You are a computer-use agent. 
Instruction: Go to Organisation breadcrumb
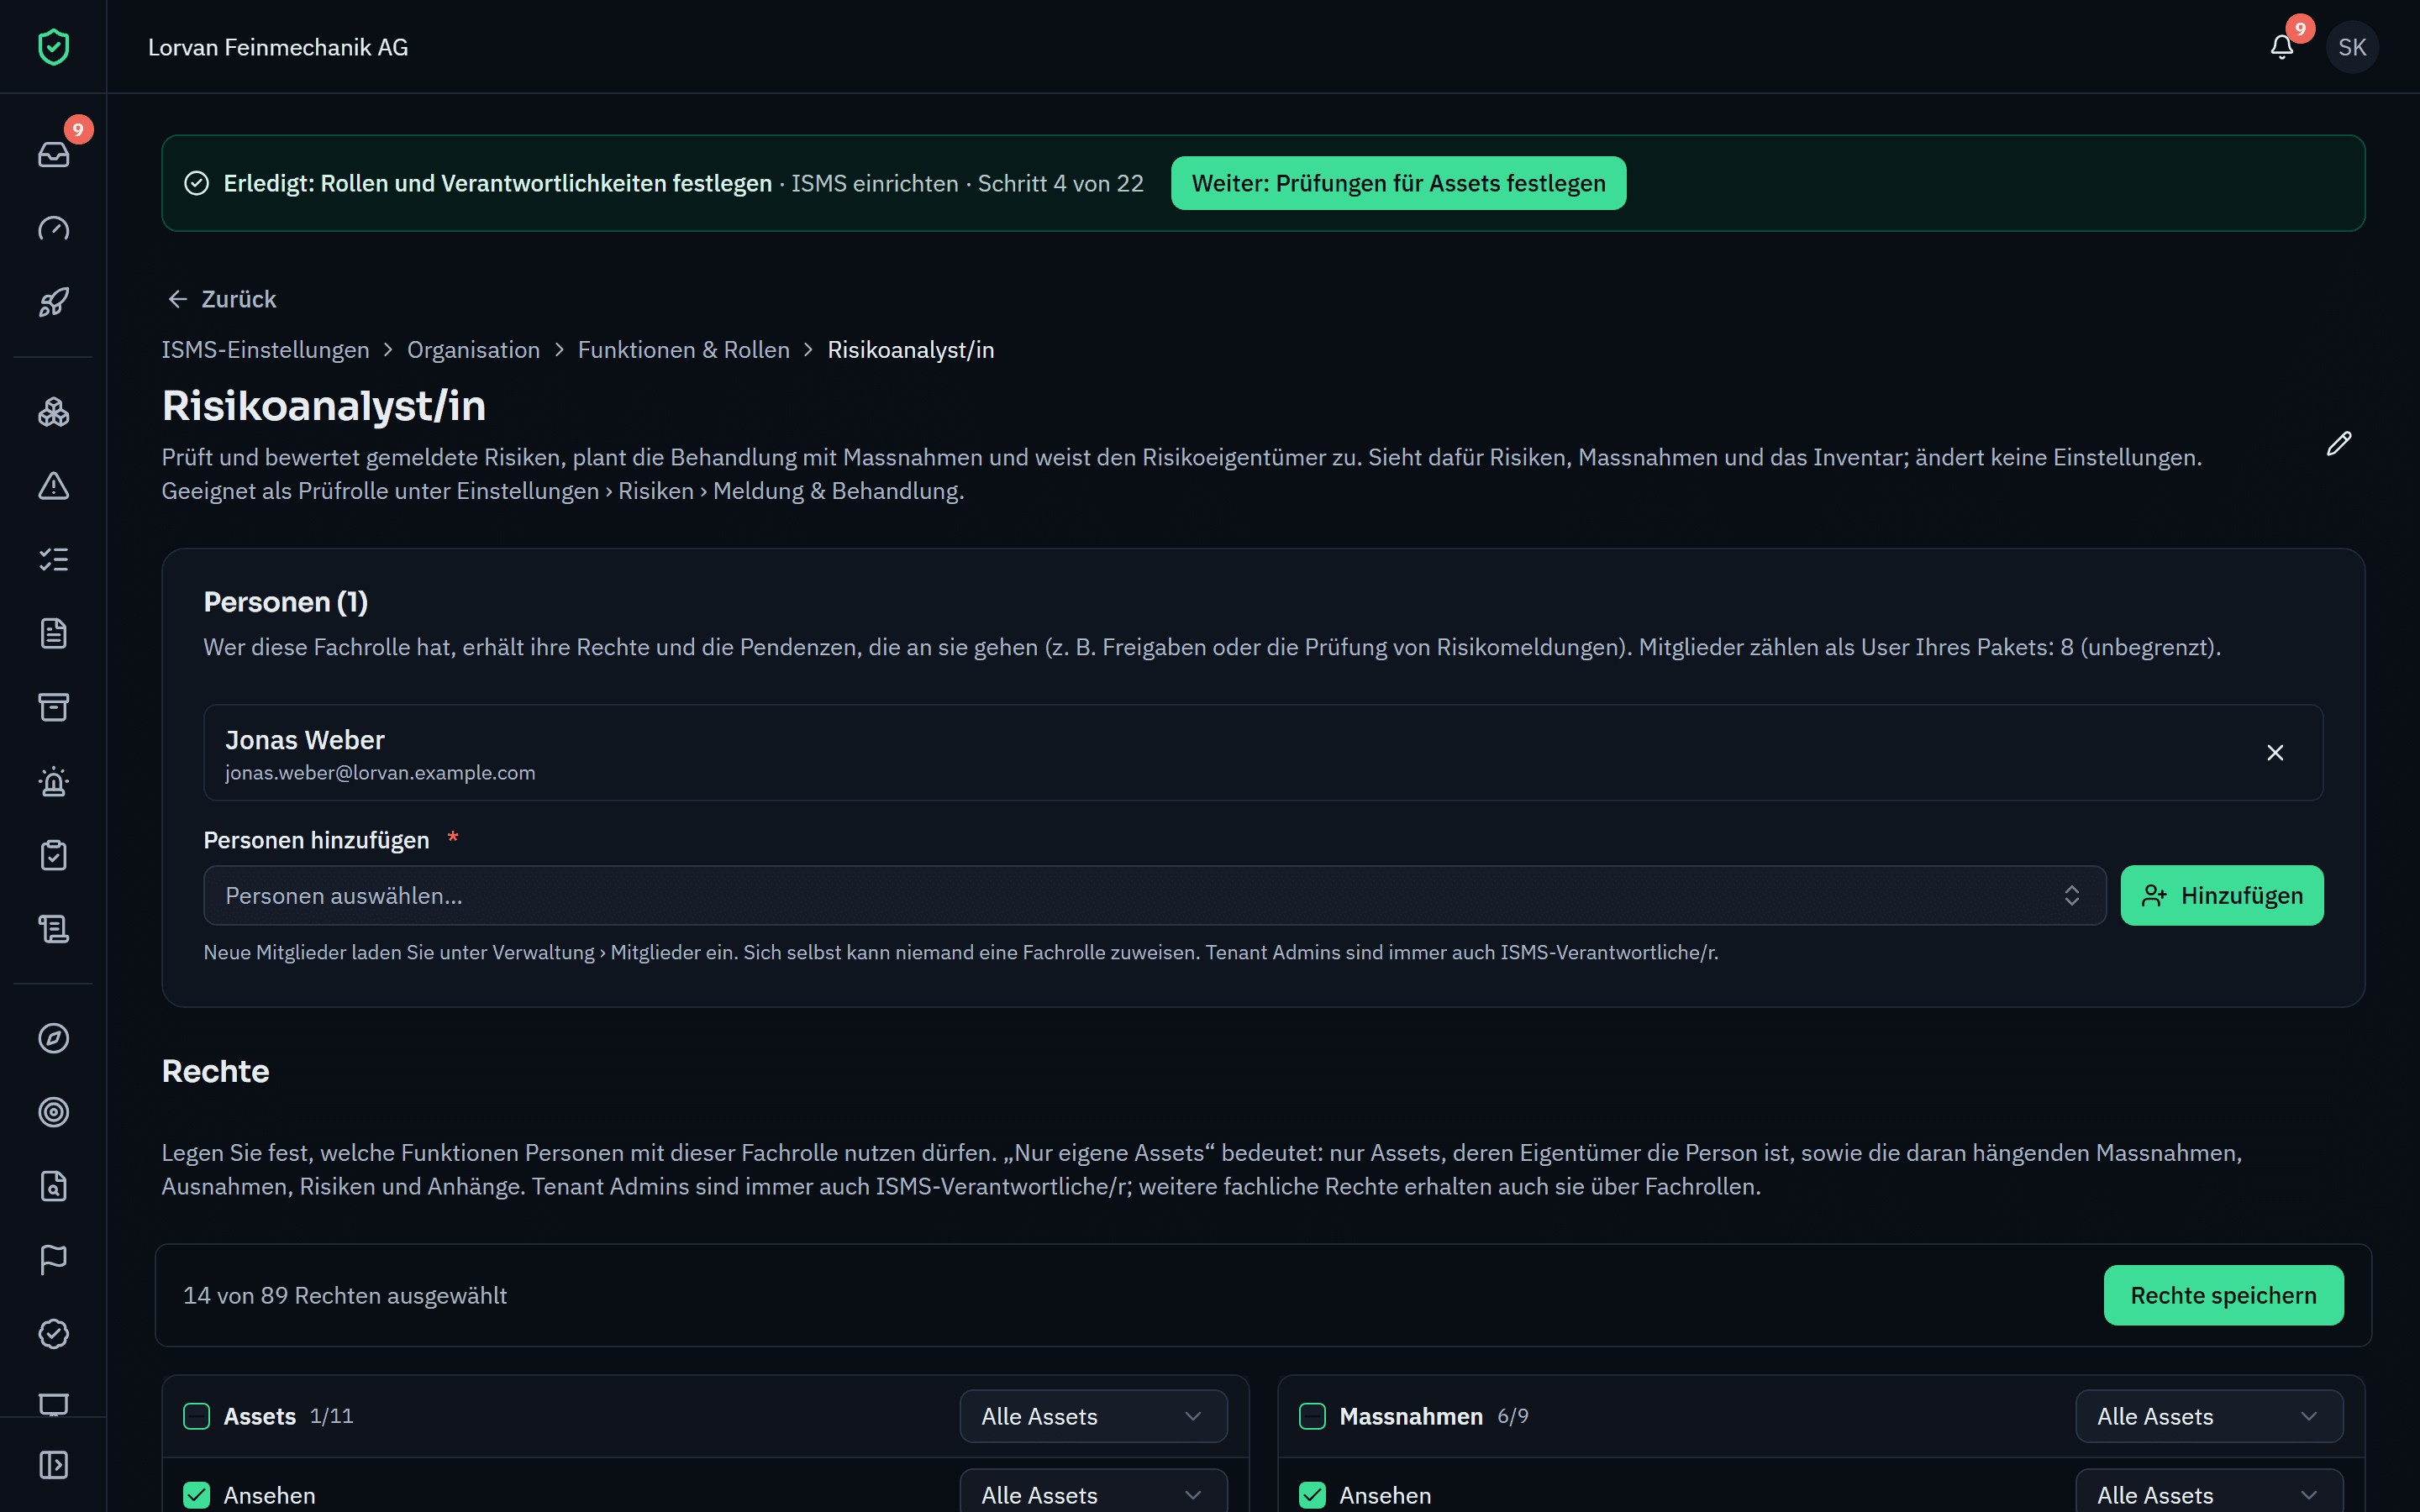coord(473,350)
